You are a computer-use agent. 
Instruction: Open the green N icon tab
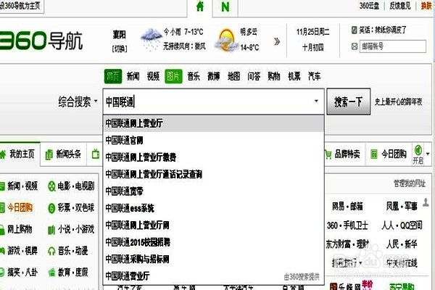(225, 7)
